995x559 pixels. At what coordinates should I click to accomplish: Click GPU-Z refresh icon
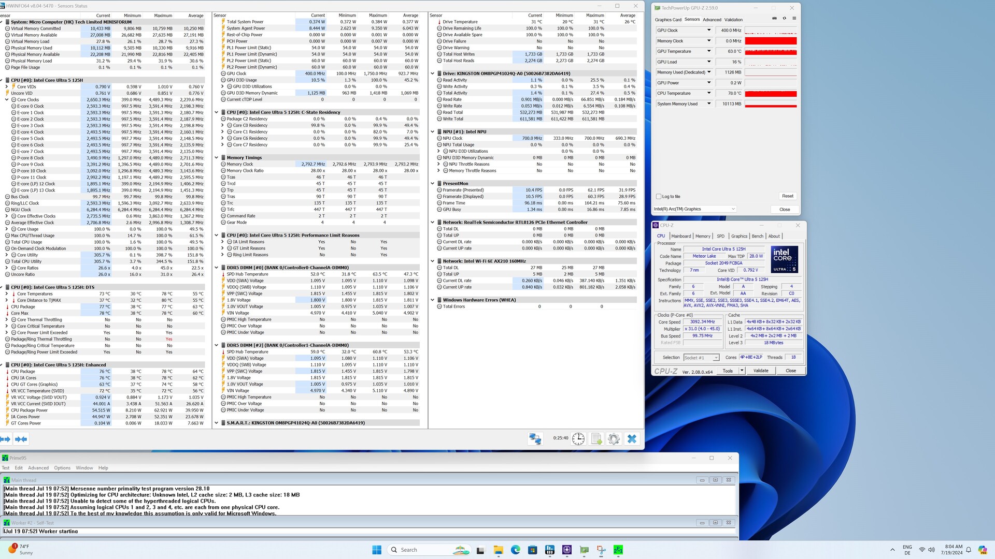click(x=784, y=19)
